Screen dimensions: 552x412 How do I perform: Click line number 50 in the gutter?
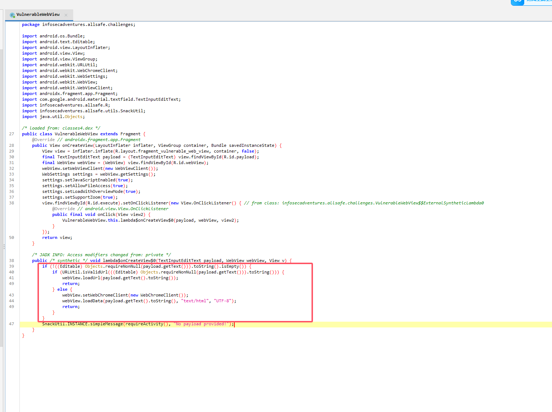tap(12, 237)
